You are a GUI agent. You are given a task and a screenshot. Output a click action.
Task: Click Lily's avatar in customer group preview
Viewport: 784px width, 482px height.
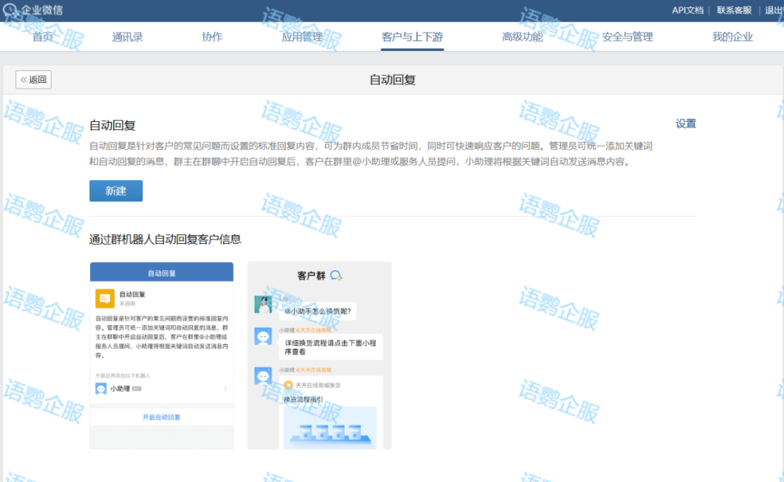[263, 304]
